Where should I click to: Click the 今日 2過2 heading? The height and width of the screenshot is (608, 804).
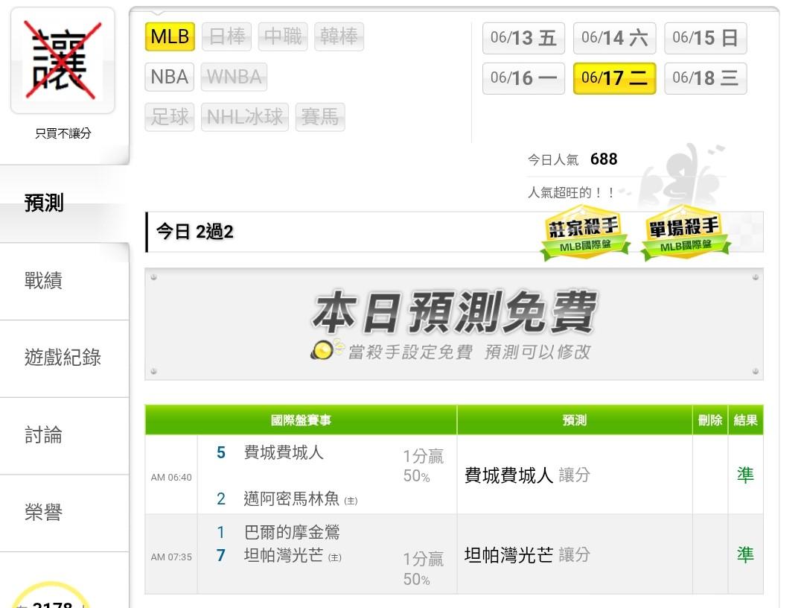194,232
